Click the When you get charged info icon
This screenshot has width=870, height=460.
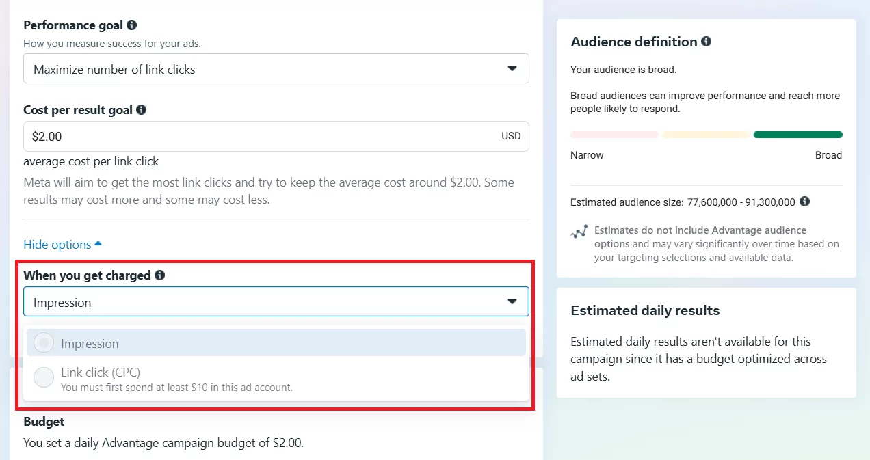click(159, 275)
